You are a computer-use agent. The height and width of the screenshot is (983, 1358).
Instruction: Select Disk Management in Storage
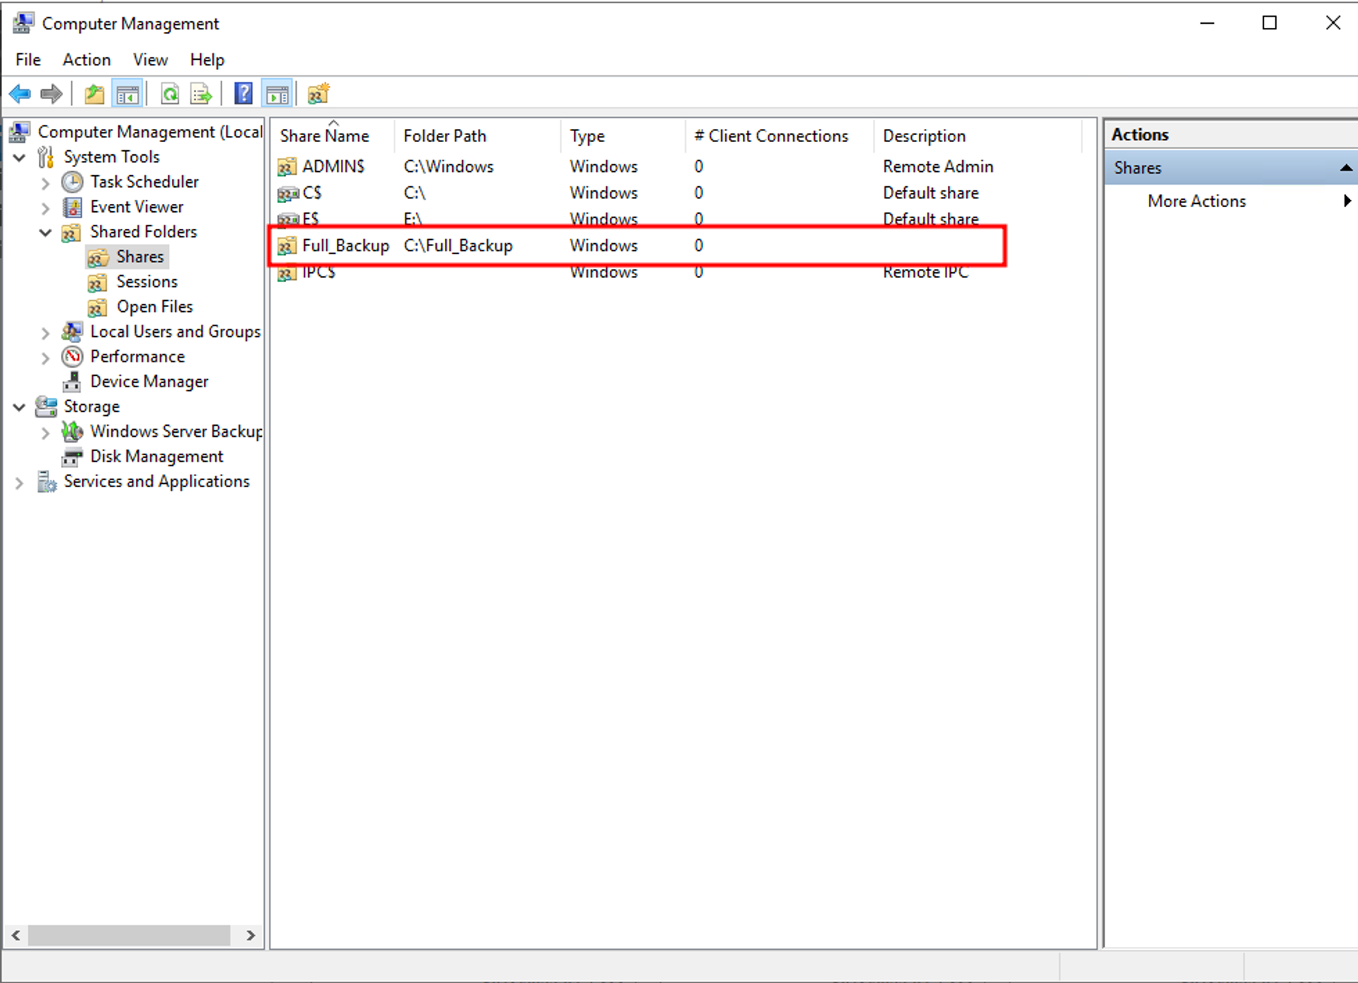click(x=156, y=457)
